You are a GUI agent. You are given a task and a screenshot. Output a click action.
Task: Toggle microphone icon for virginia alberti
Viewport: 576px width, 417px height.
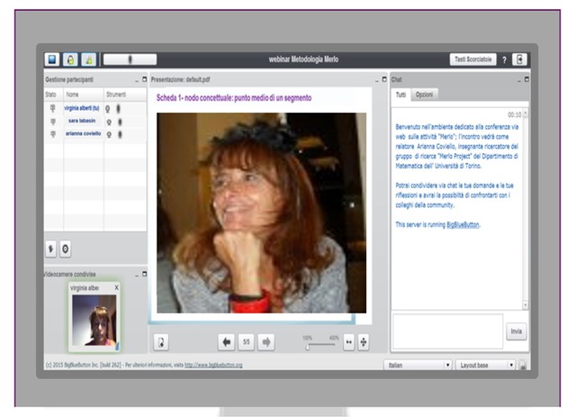[118, 109]
